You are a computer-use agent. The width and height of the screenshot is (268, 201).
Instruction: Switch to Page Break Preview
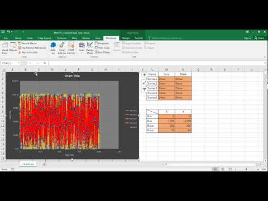230,169
